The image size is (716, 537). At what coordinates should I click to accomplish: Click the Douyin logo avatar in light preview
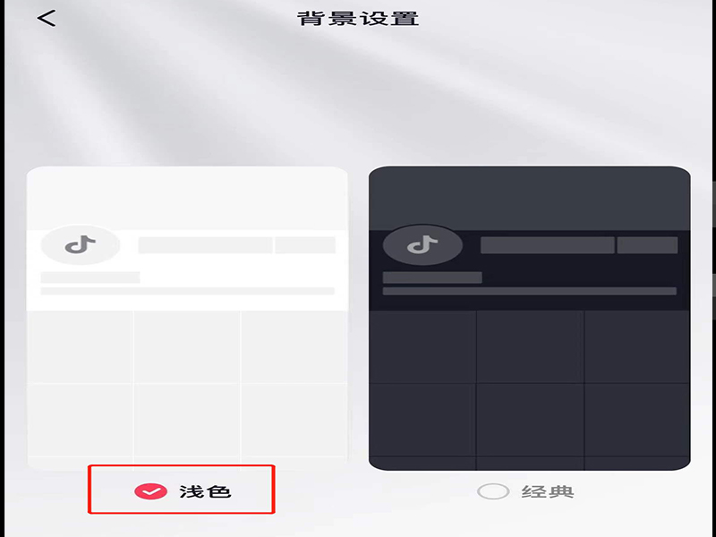click(81, 244)
